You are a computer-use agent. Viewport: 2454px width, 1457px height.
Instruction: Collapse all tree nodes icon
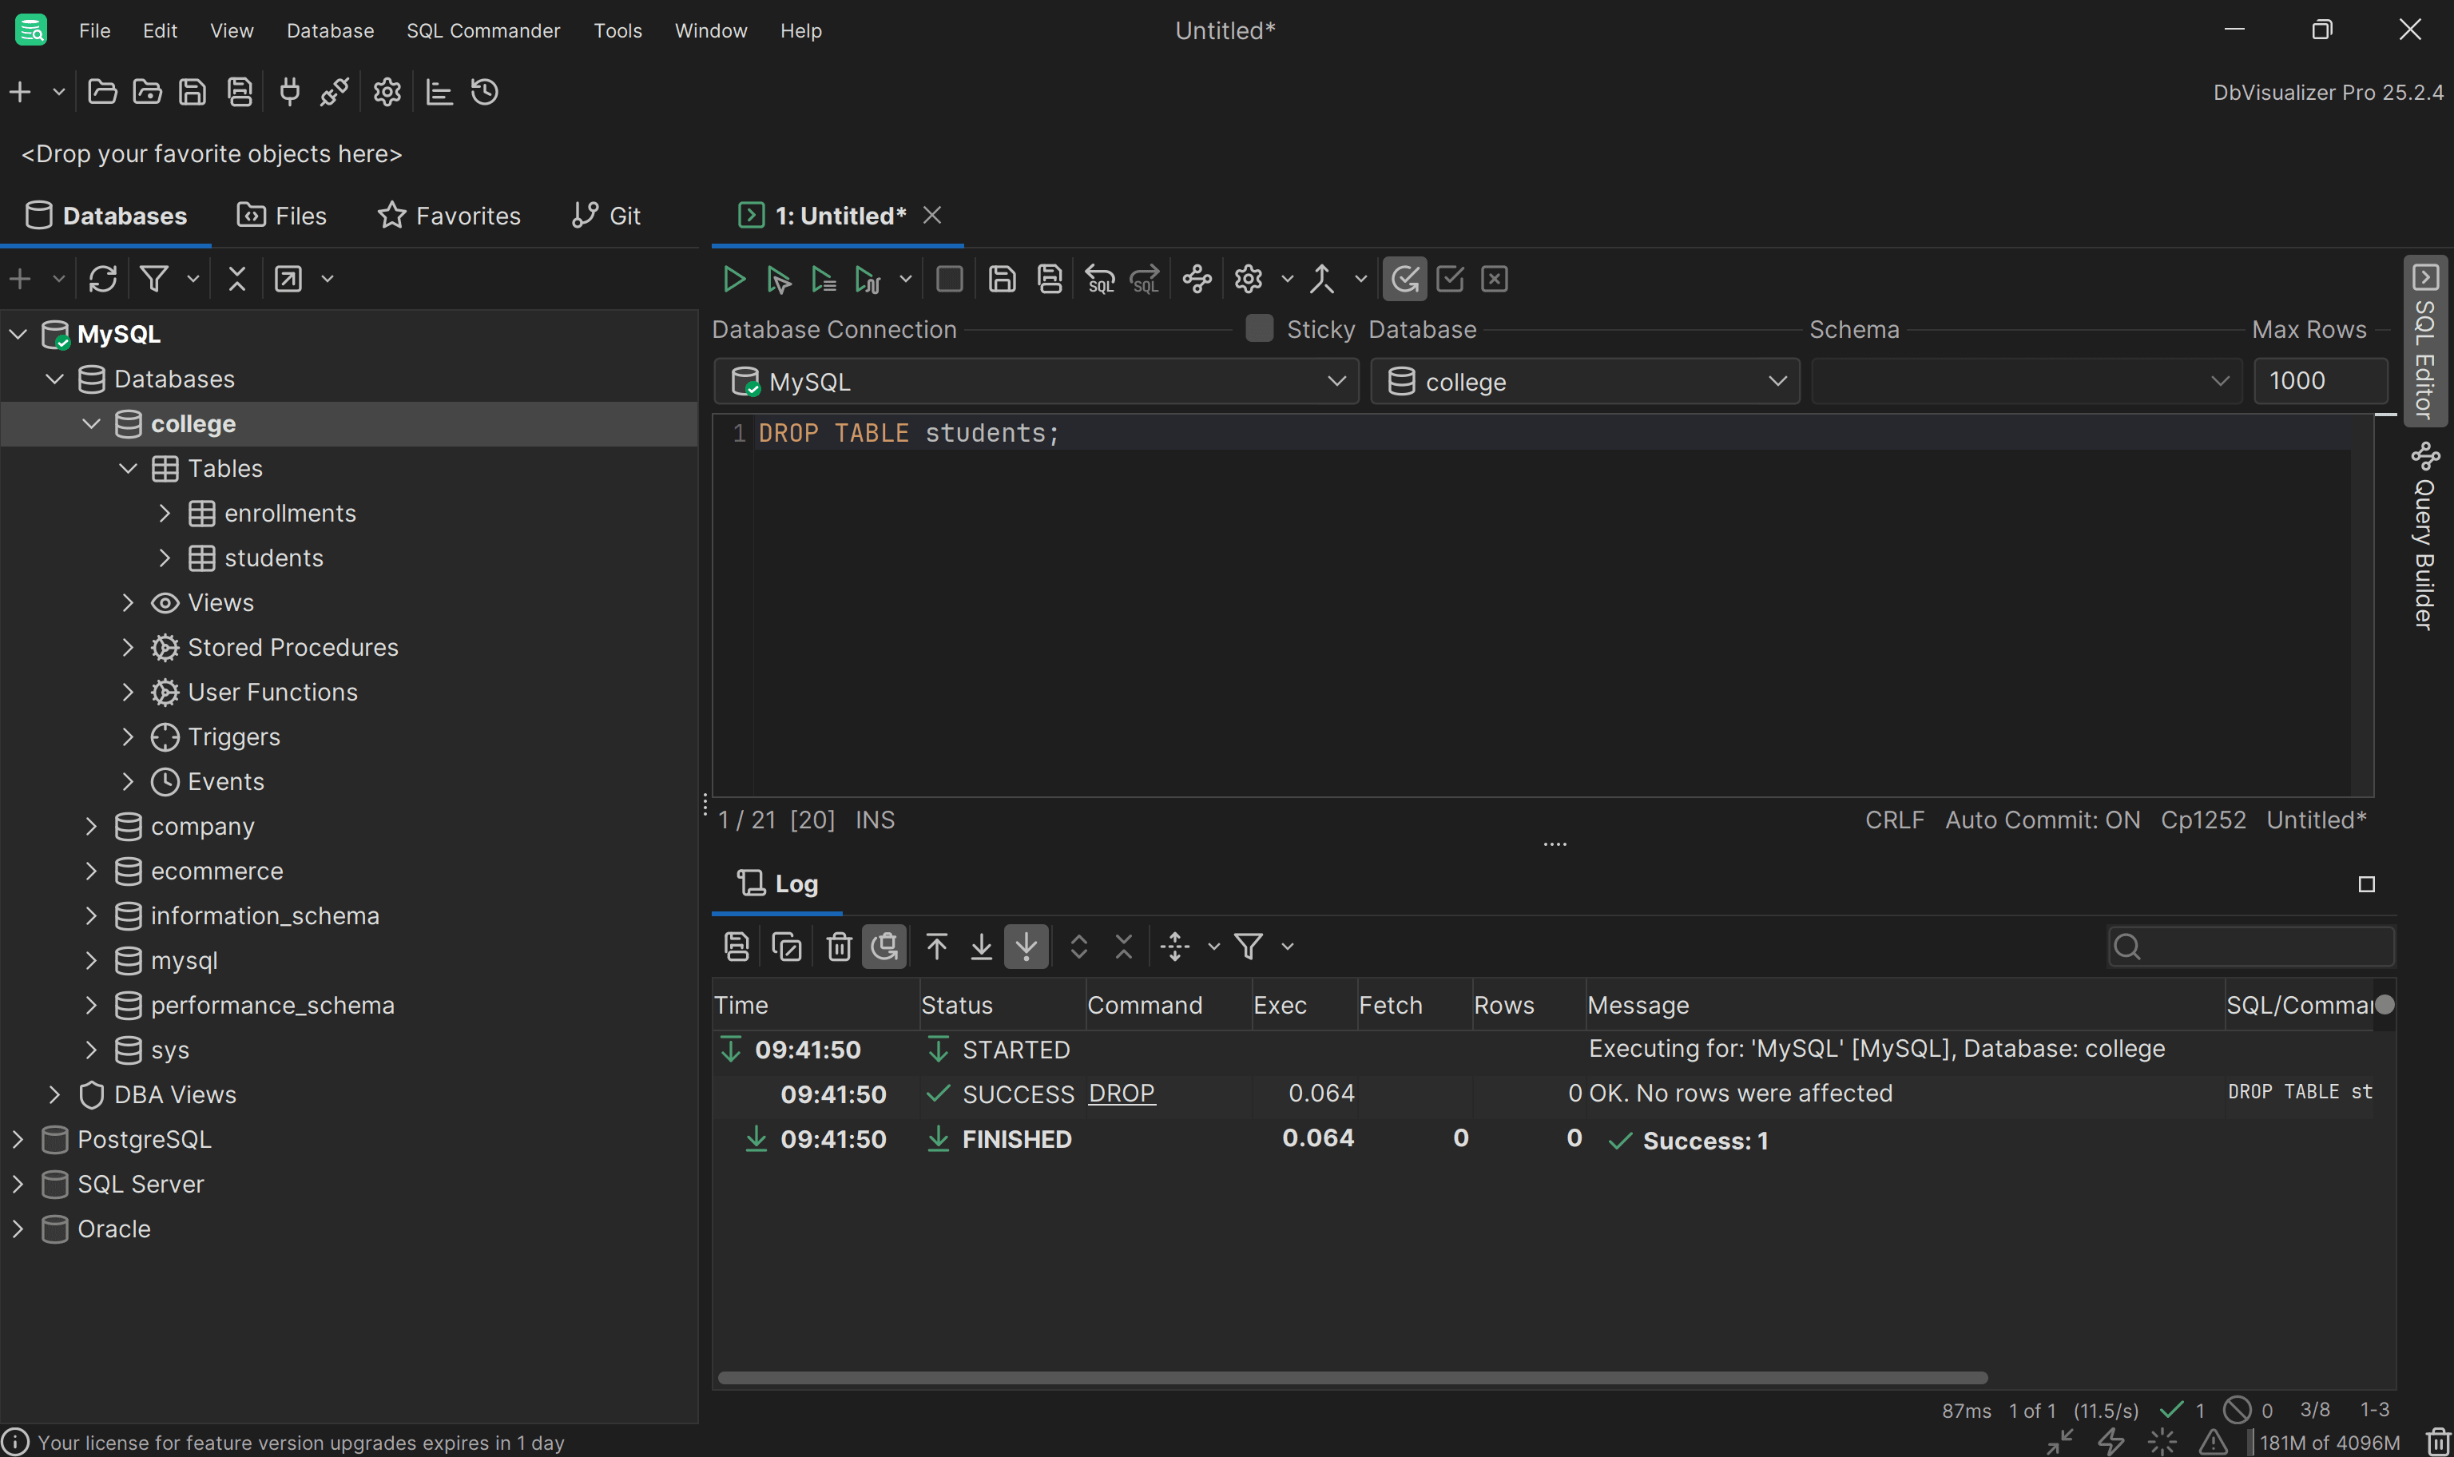tap(236, 279)
